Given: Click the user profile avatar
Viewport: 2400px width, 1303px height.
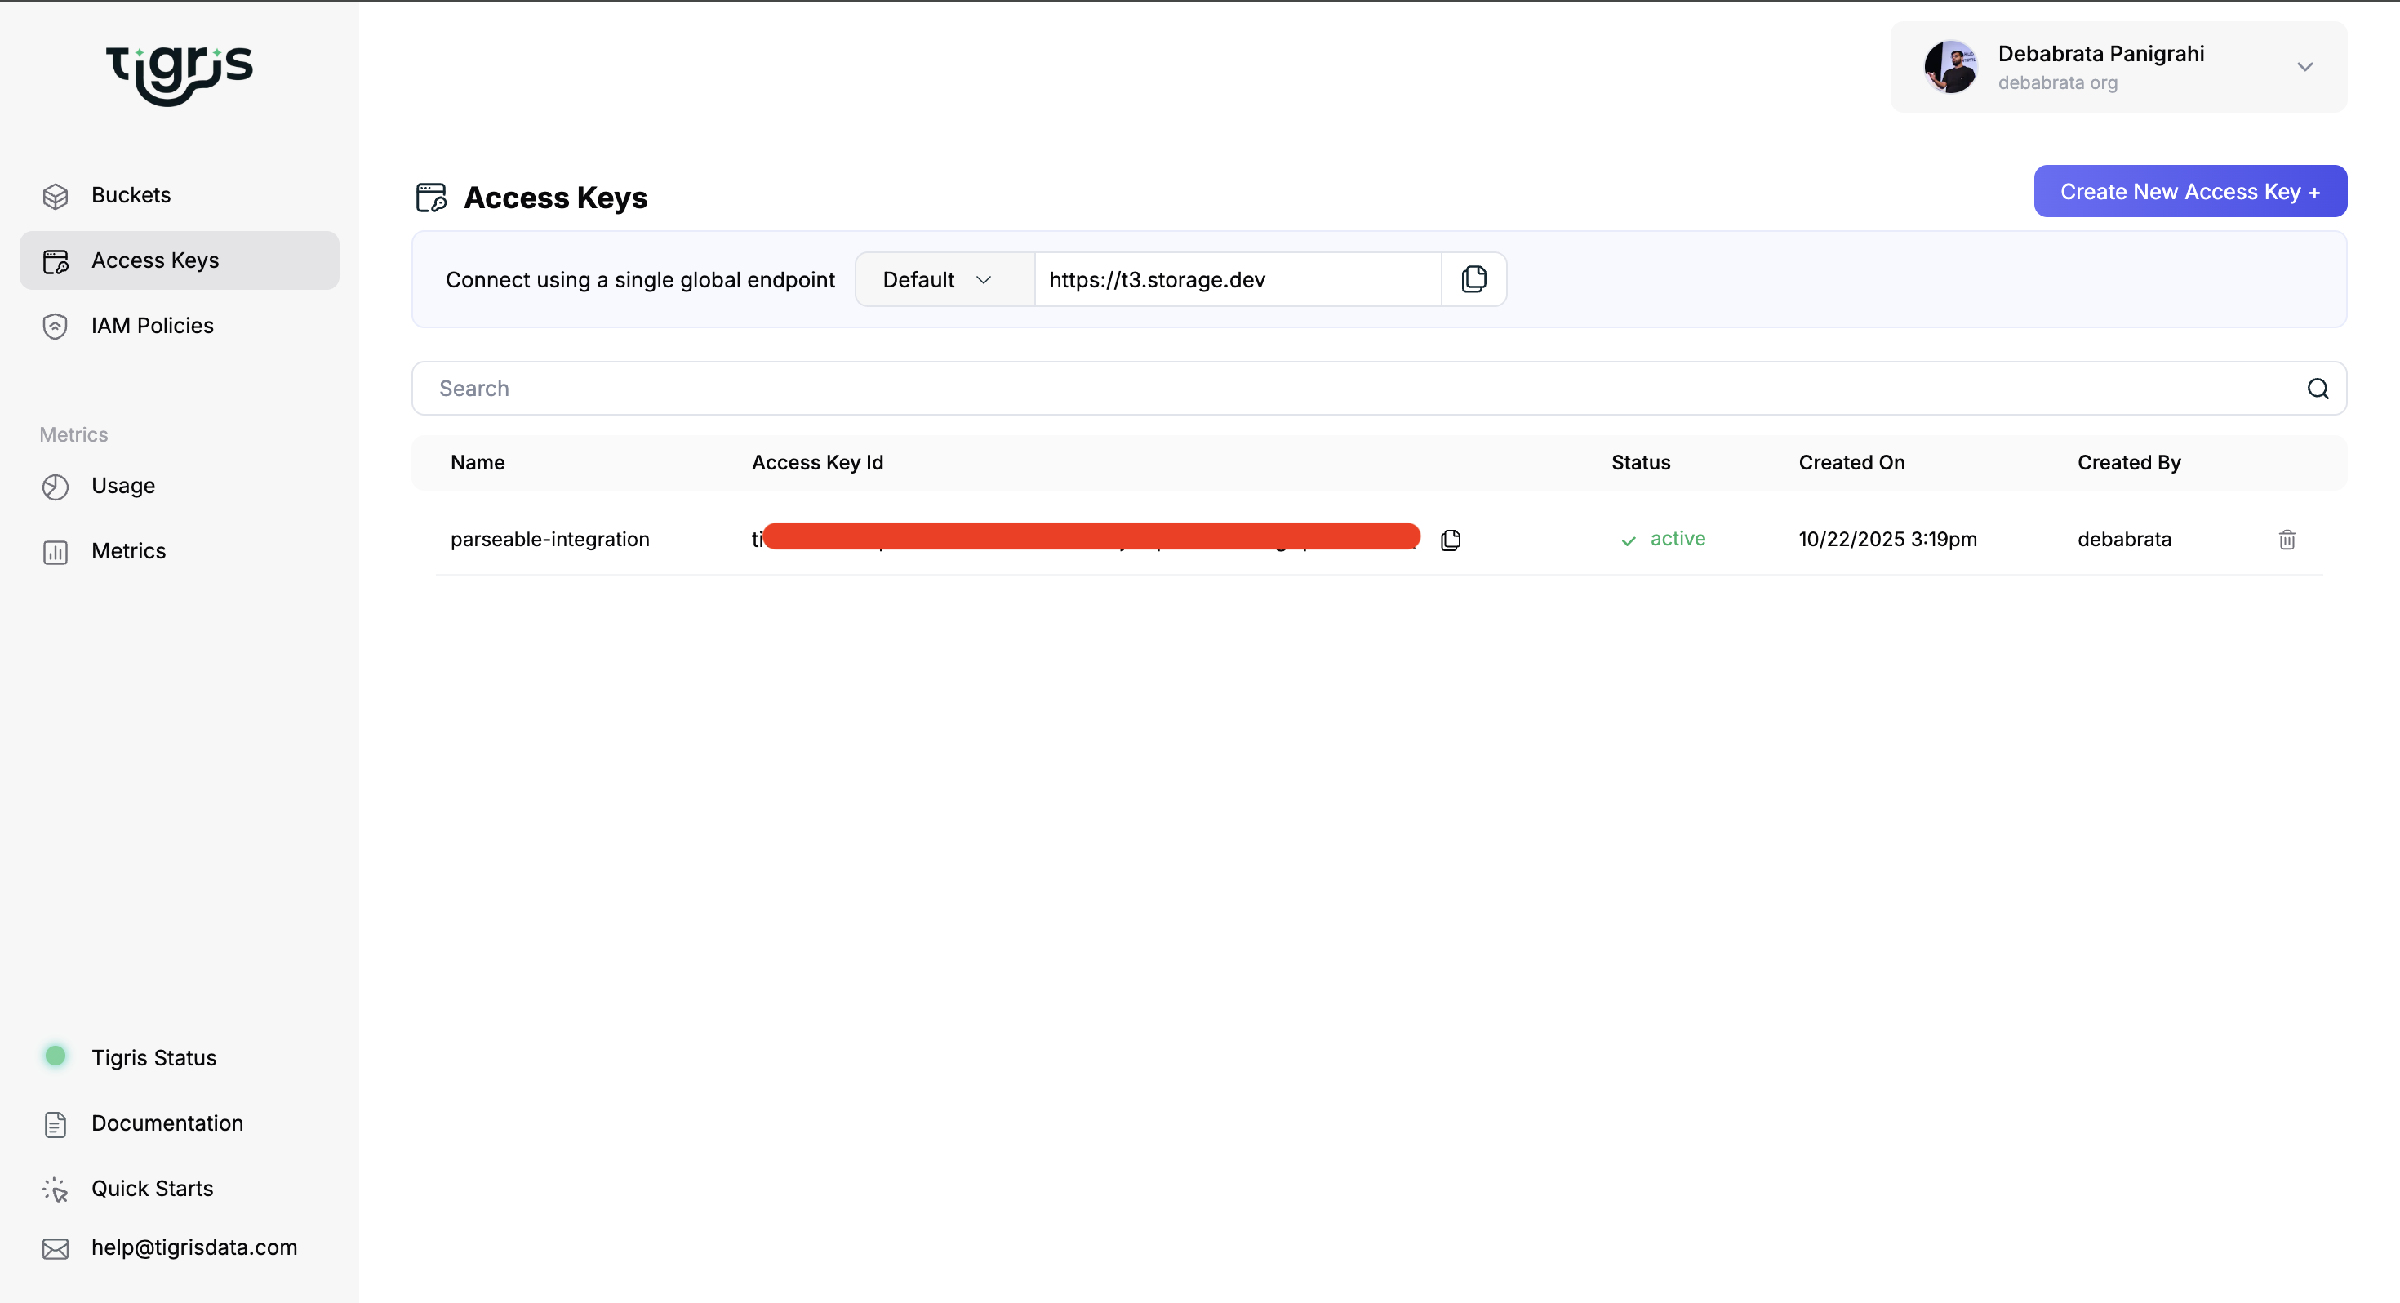Looking at the screenshot, I should coord(1950,67).
